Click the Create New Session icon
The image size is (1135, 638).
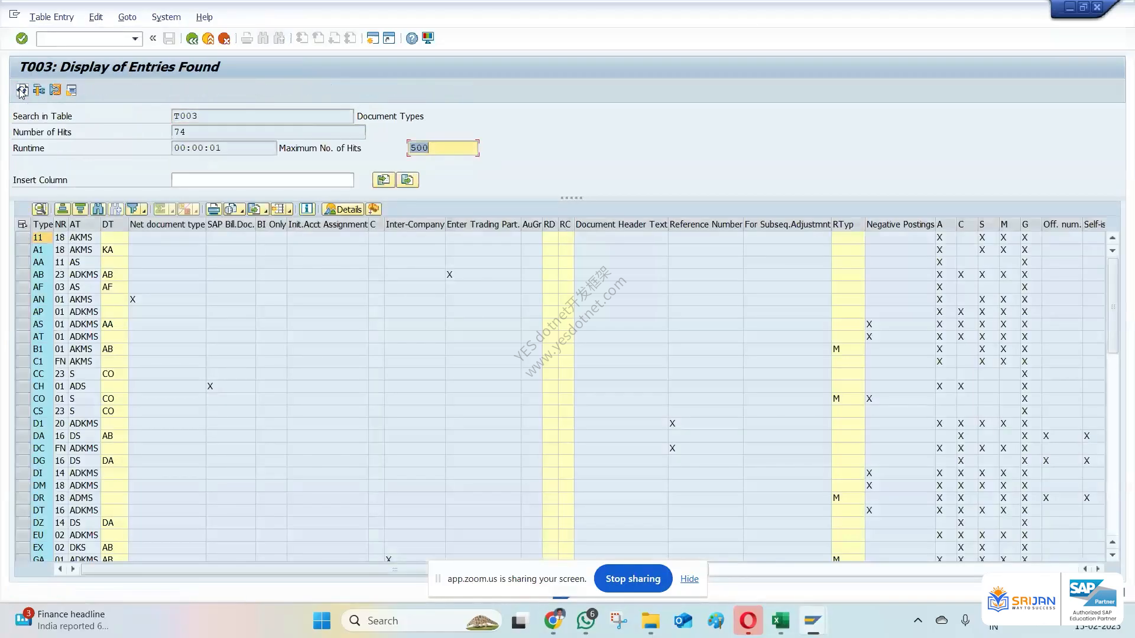pyautogui.click(x=372, y=38)
